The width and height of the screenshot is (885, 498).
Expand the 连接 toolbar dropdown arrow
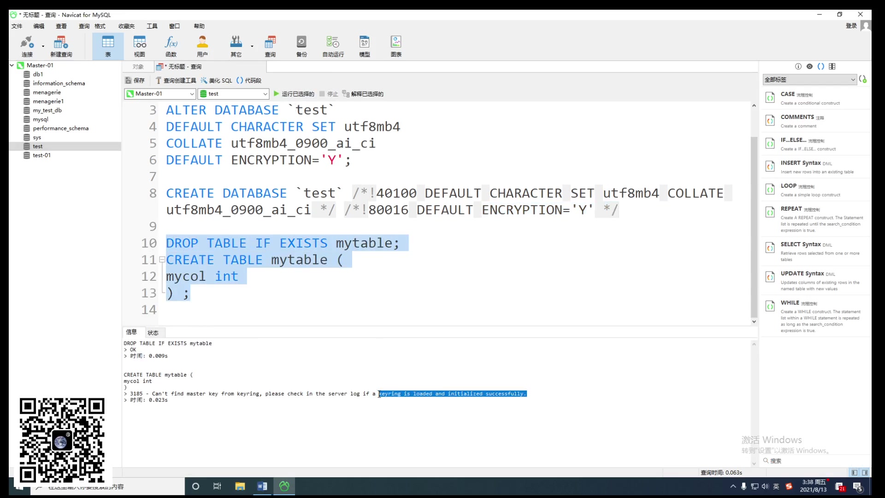(x=43, y=46)
